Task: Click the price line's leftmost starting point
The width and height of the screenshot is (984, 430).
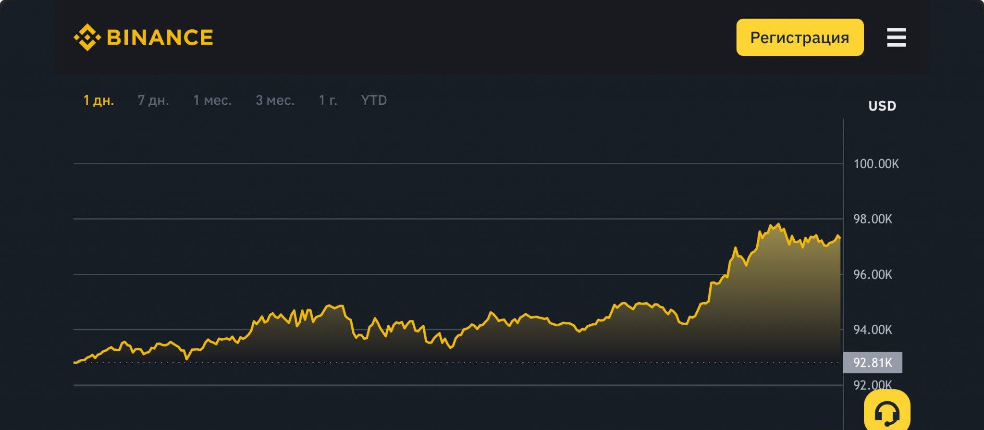Action: [75, 363]
